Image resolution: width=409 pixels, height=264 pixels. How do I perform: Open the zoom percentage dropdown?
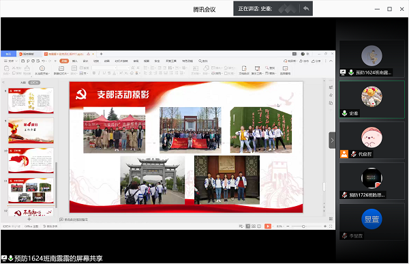[280, 226]
